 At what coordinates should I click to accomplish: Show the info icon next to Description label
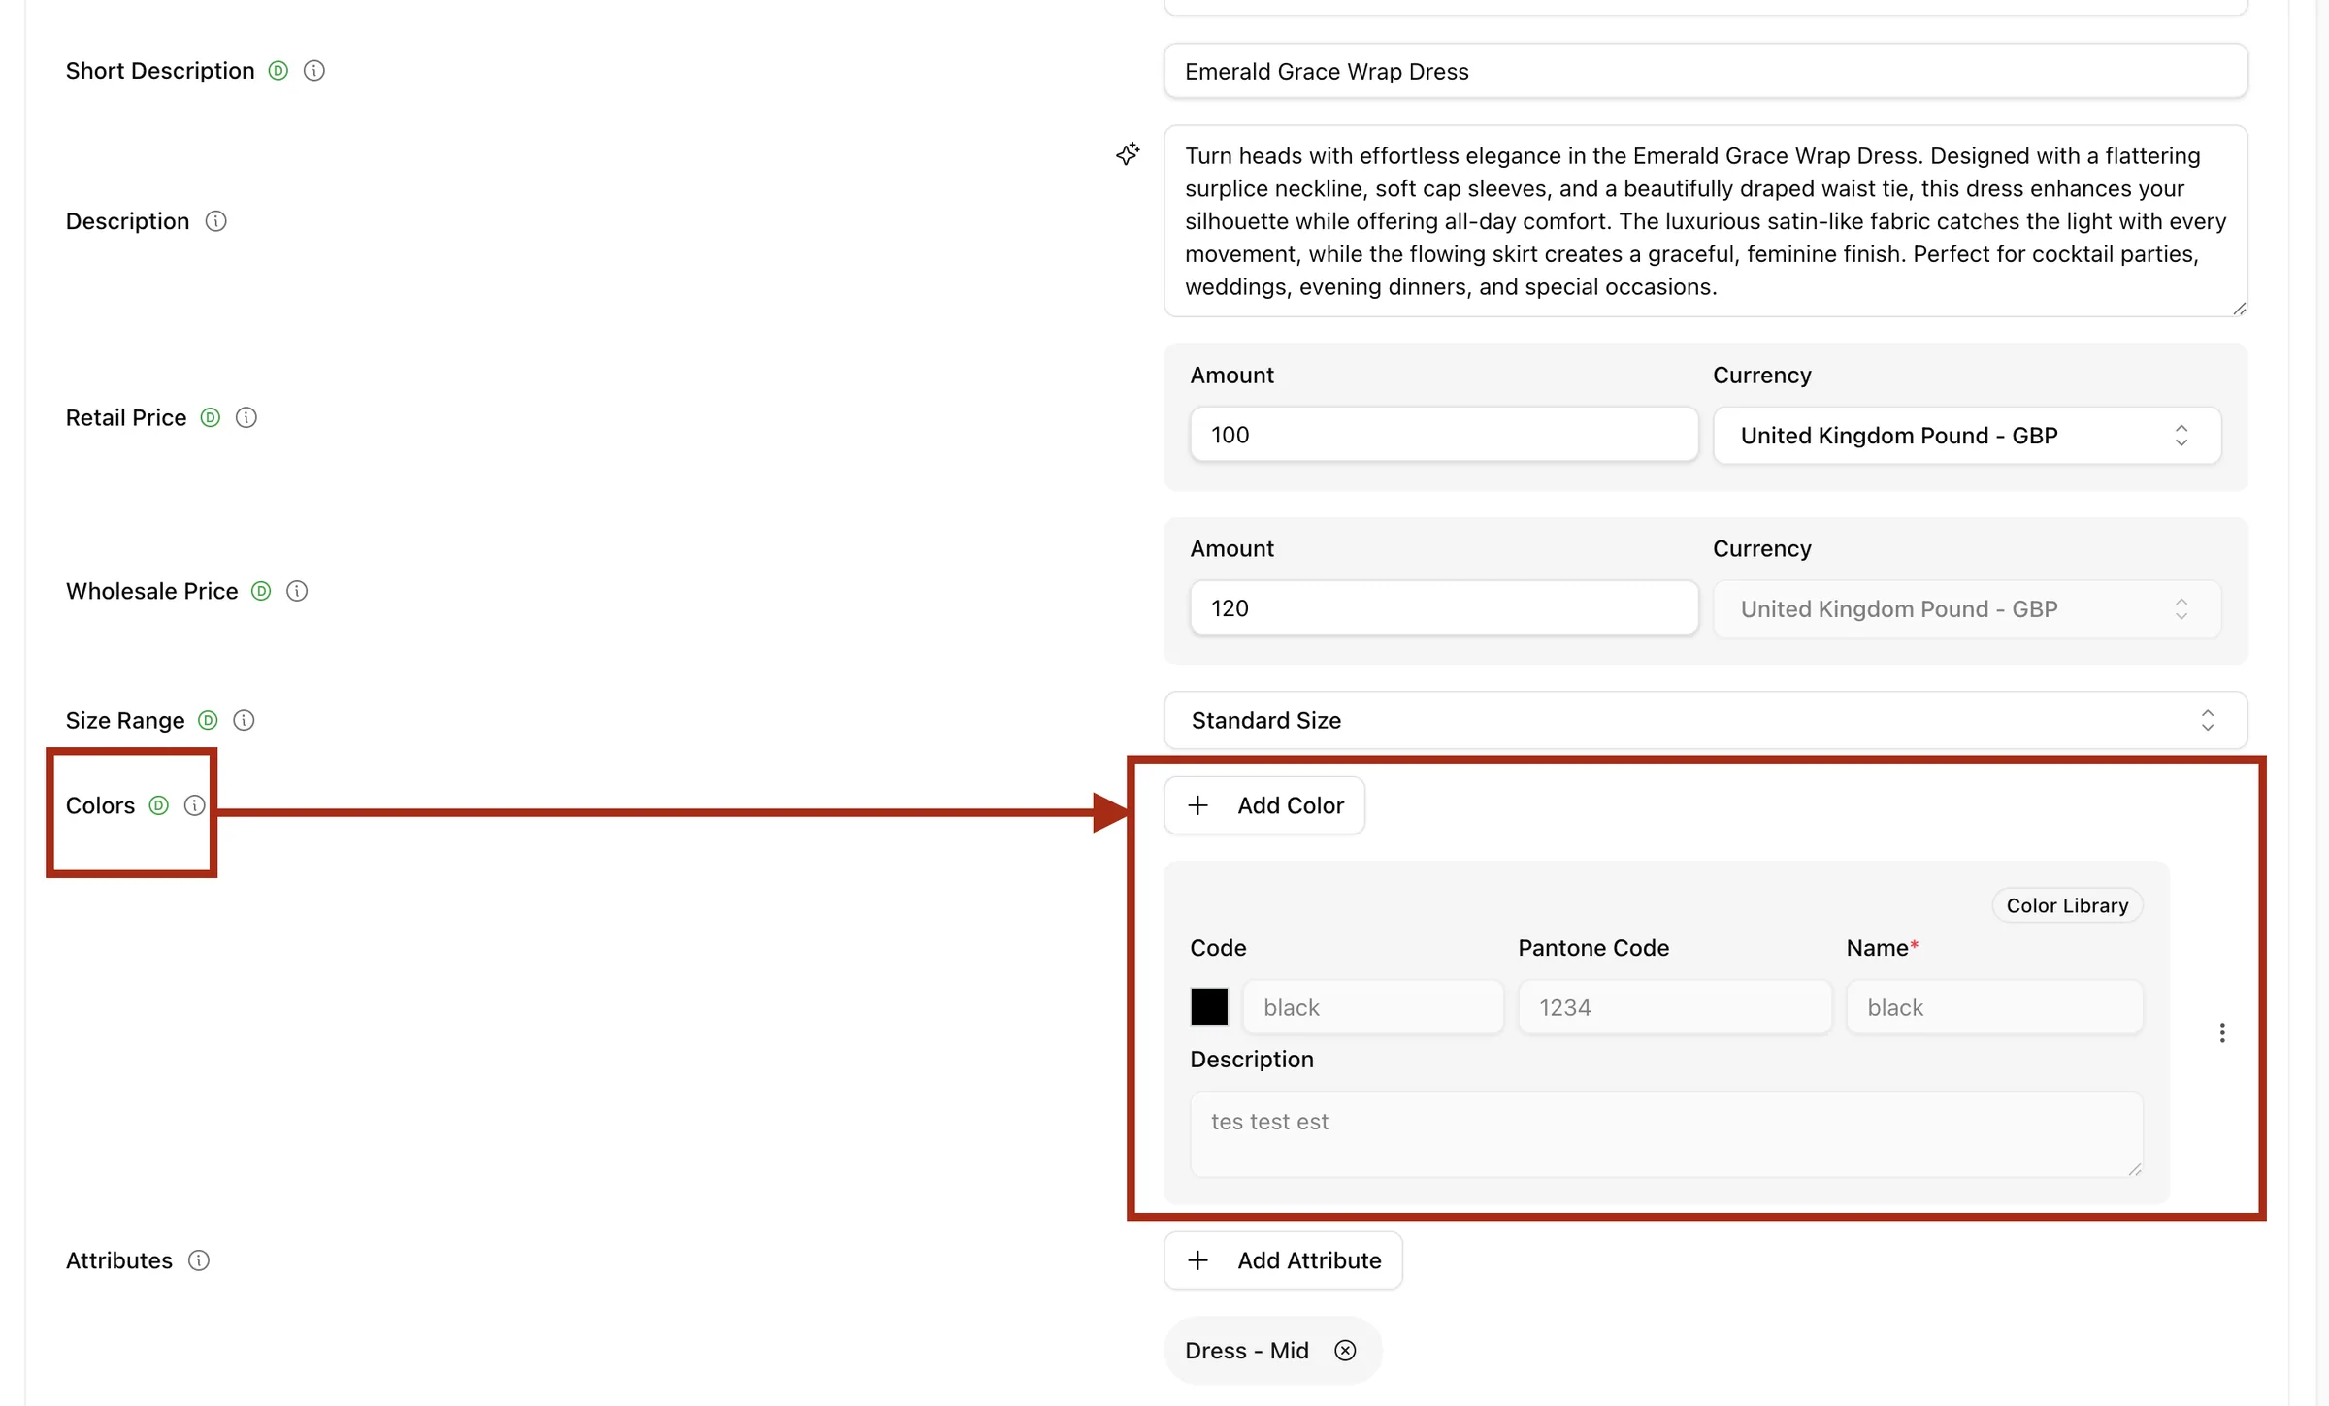(x=216, y=221)
